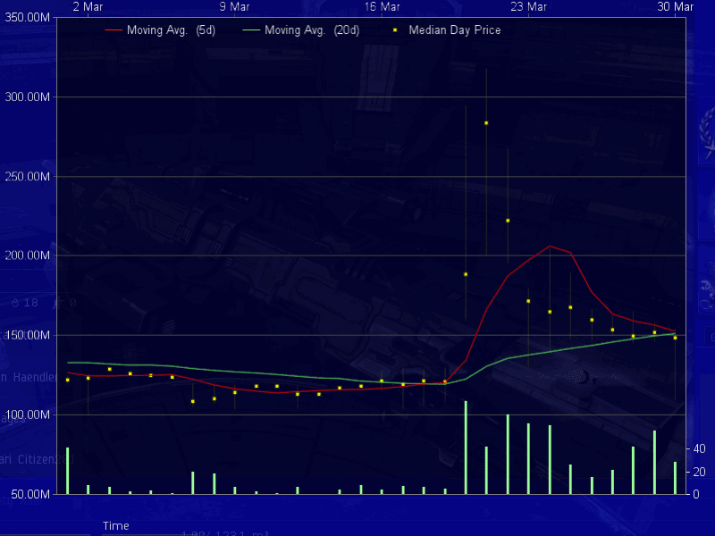This screenshot has height=536, width=715.
Task: Click the 40 volume axis label
Action: pyautogui.click(x=700, y=449)
